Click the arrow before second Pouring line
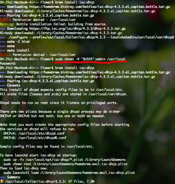175x184 pixels. 3,81
